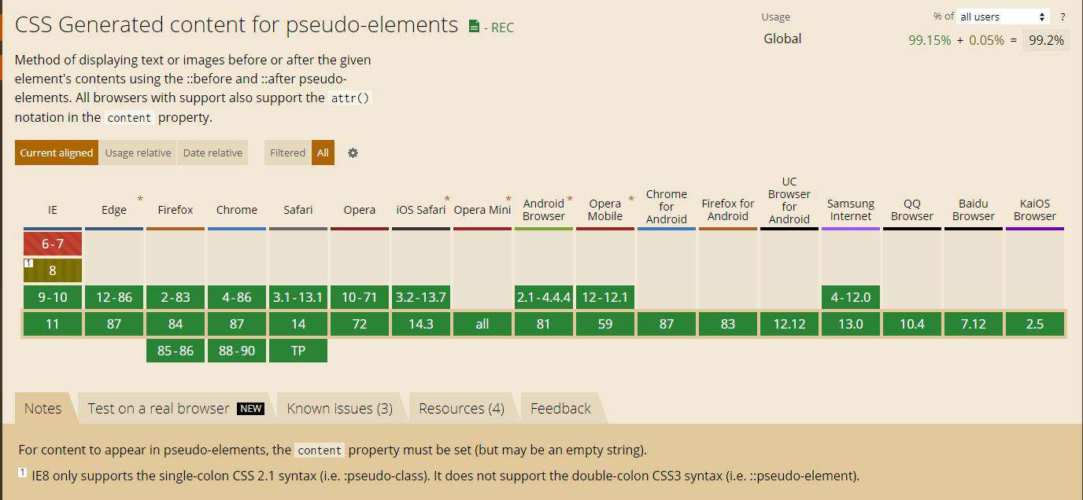This screenshot has height=500, width=1083.
Task: Click the Chrome 88-90 version cell
Action: pyautogui.click(x=237, y=351)
